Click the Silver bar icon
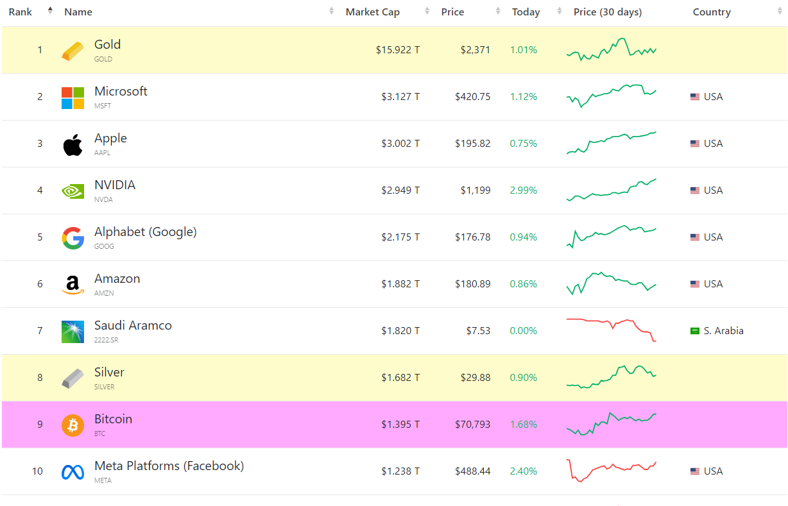Image resolution: width=788 pixels, height=506 pixels. (x=73, y=378)
